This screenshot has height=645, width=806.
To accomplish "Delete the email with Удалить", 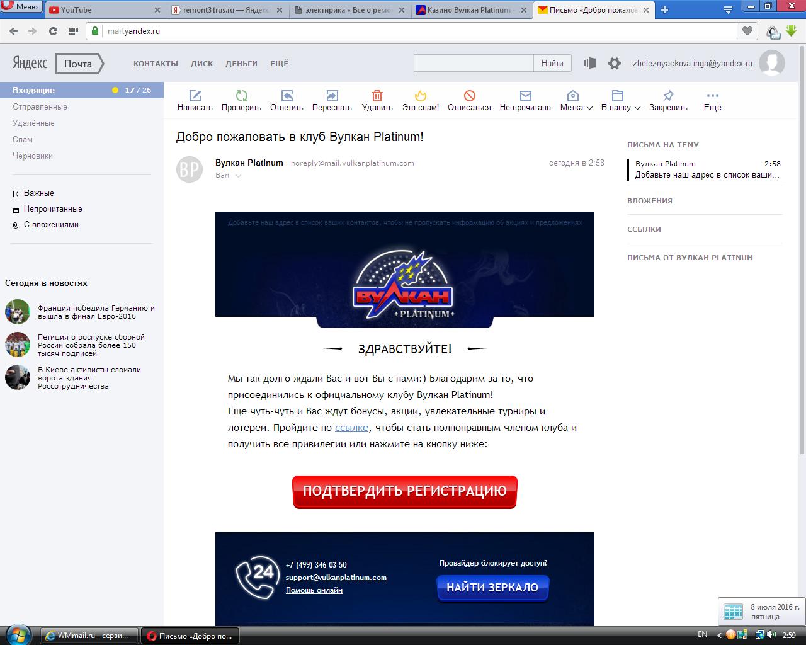I will (377, 101).
